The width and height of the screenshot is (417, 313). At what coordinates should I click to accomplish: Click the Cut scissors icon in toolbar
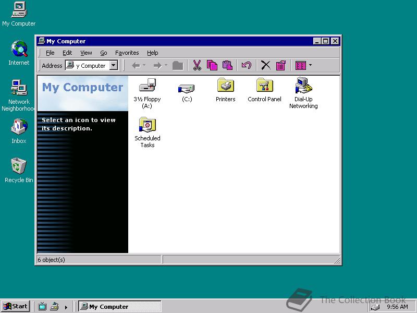click(x=197, y=65)
